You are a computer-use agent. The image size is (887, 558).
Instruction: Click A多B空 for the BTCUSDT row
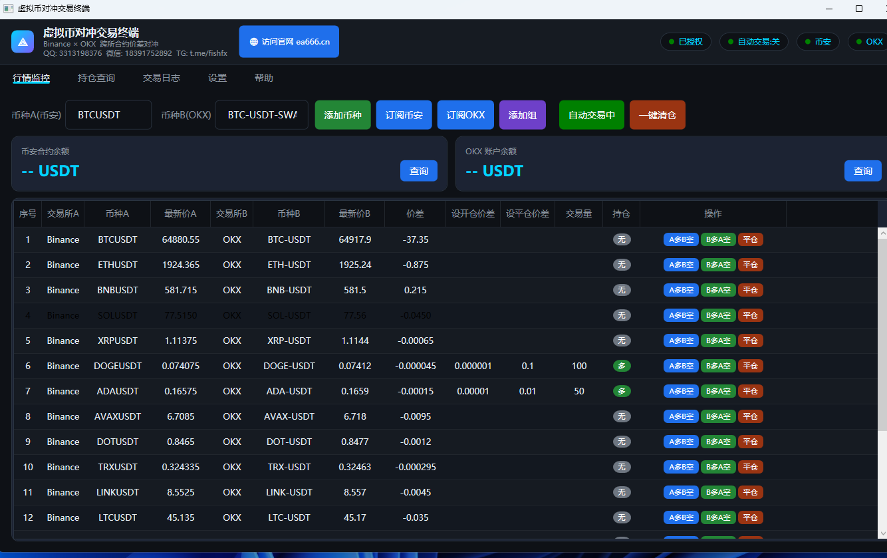[x=681, y=239]
